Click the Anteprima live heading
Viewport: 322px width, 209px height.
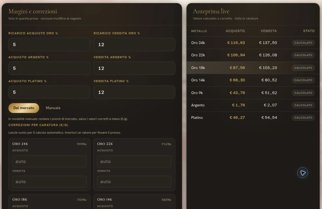211,11
